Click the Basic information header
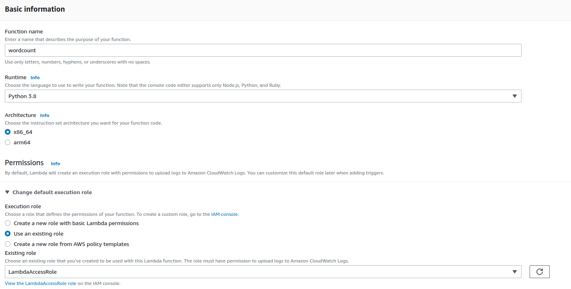The image size is (571, 289). click(35, 8)
